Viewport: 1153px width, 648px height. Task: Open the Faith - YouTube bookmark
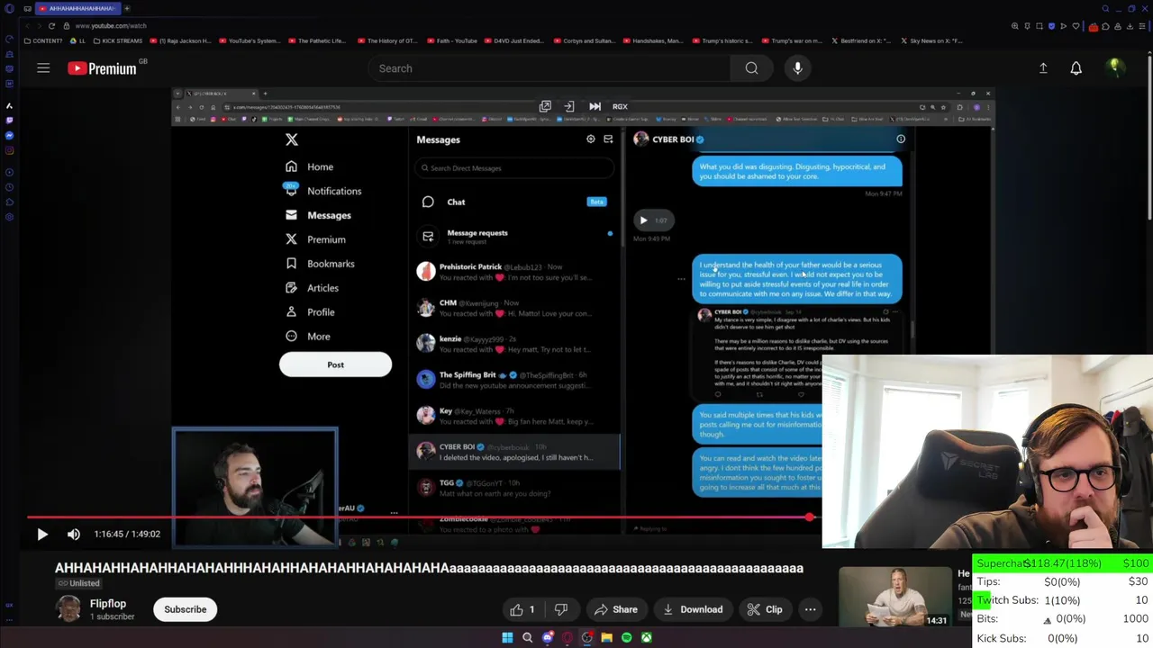tap(450, 40)
